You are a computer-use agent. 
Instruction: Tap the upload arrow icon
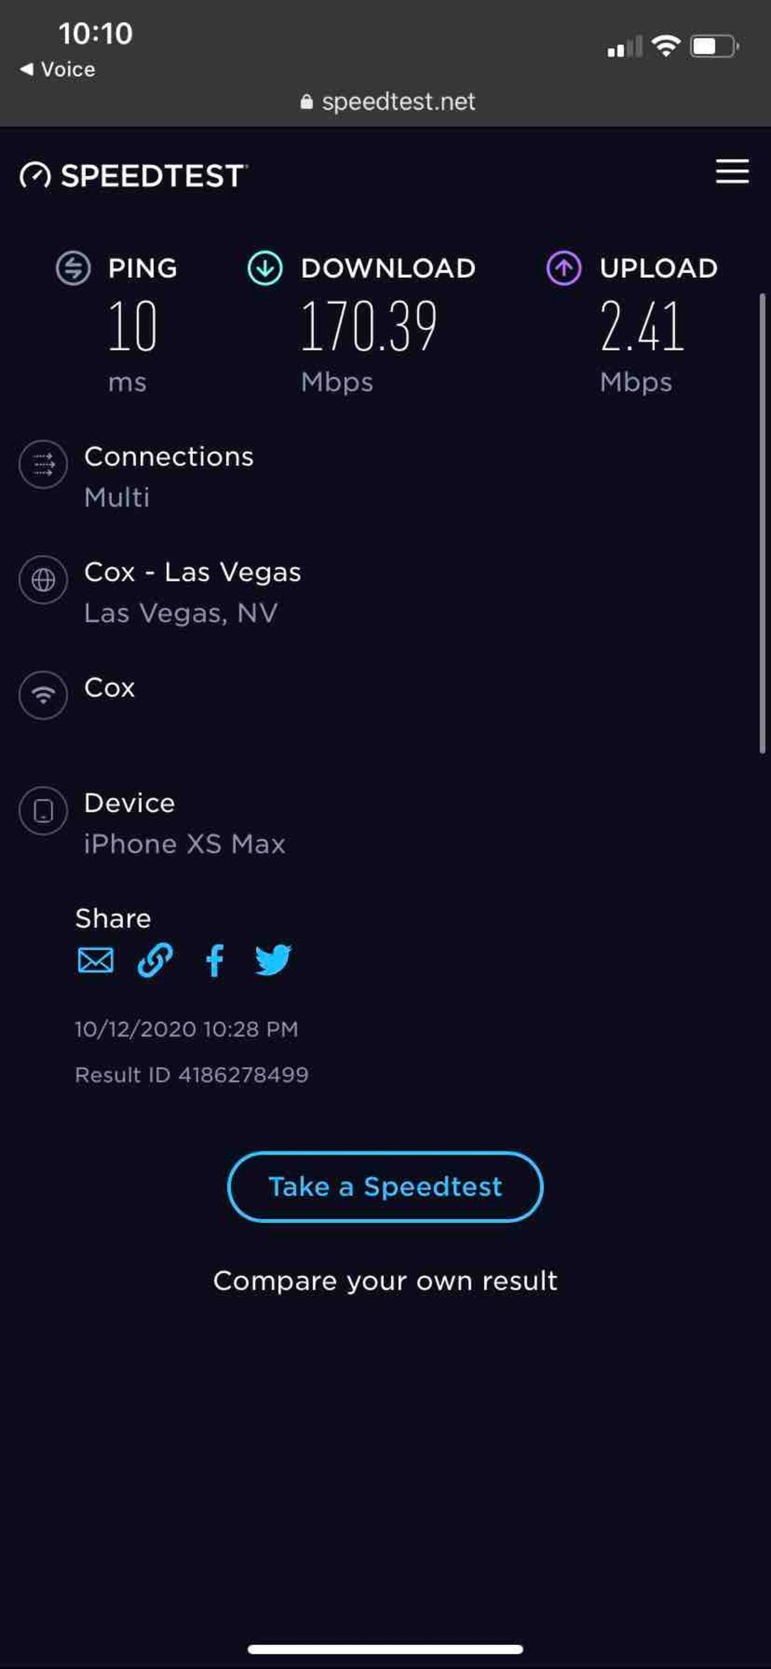(x=563, y=268)
